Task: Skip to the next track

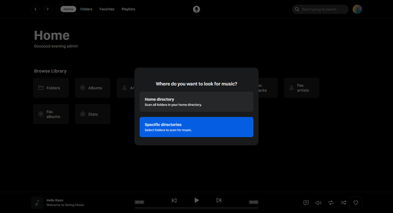Action: tap(219, 200)
